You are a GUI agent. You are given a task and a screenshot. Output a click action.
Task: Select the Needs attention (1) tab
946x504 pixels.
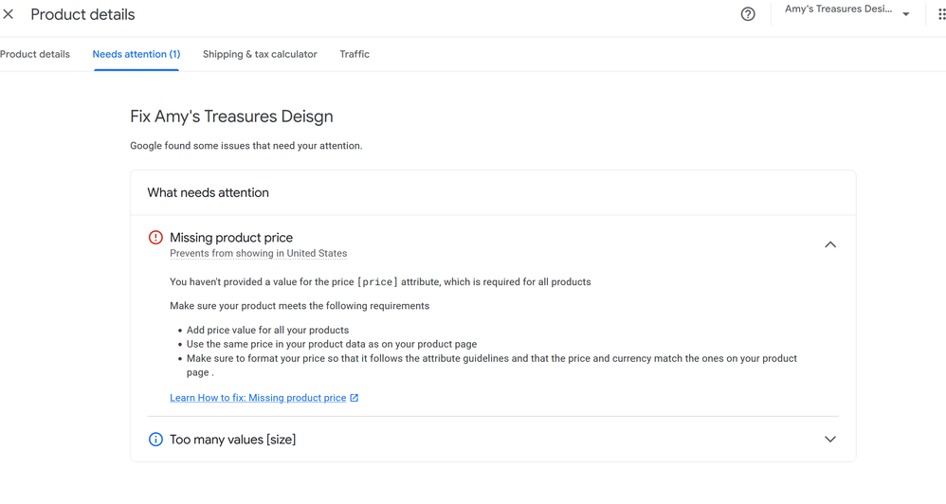136,54
